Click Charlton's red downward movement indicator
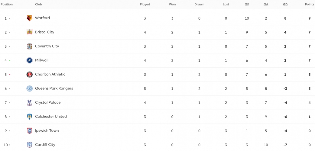315x151 pixels. tap(10, 75)
